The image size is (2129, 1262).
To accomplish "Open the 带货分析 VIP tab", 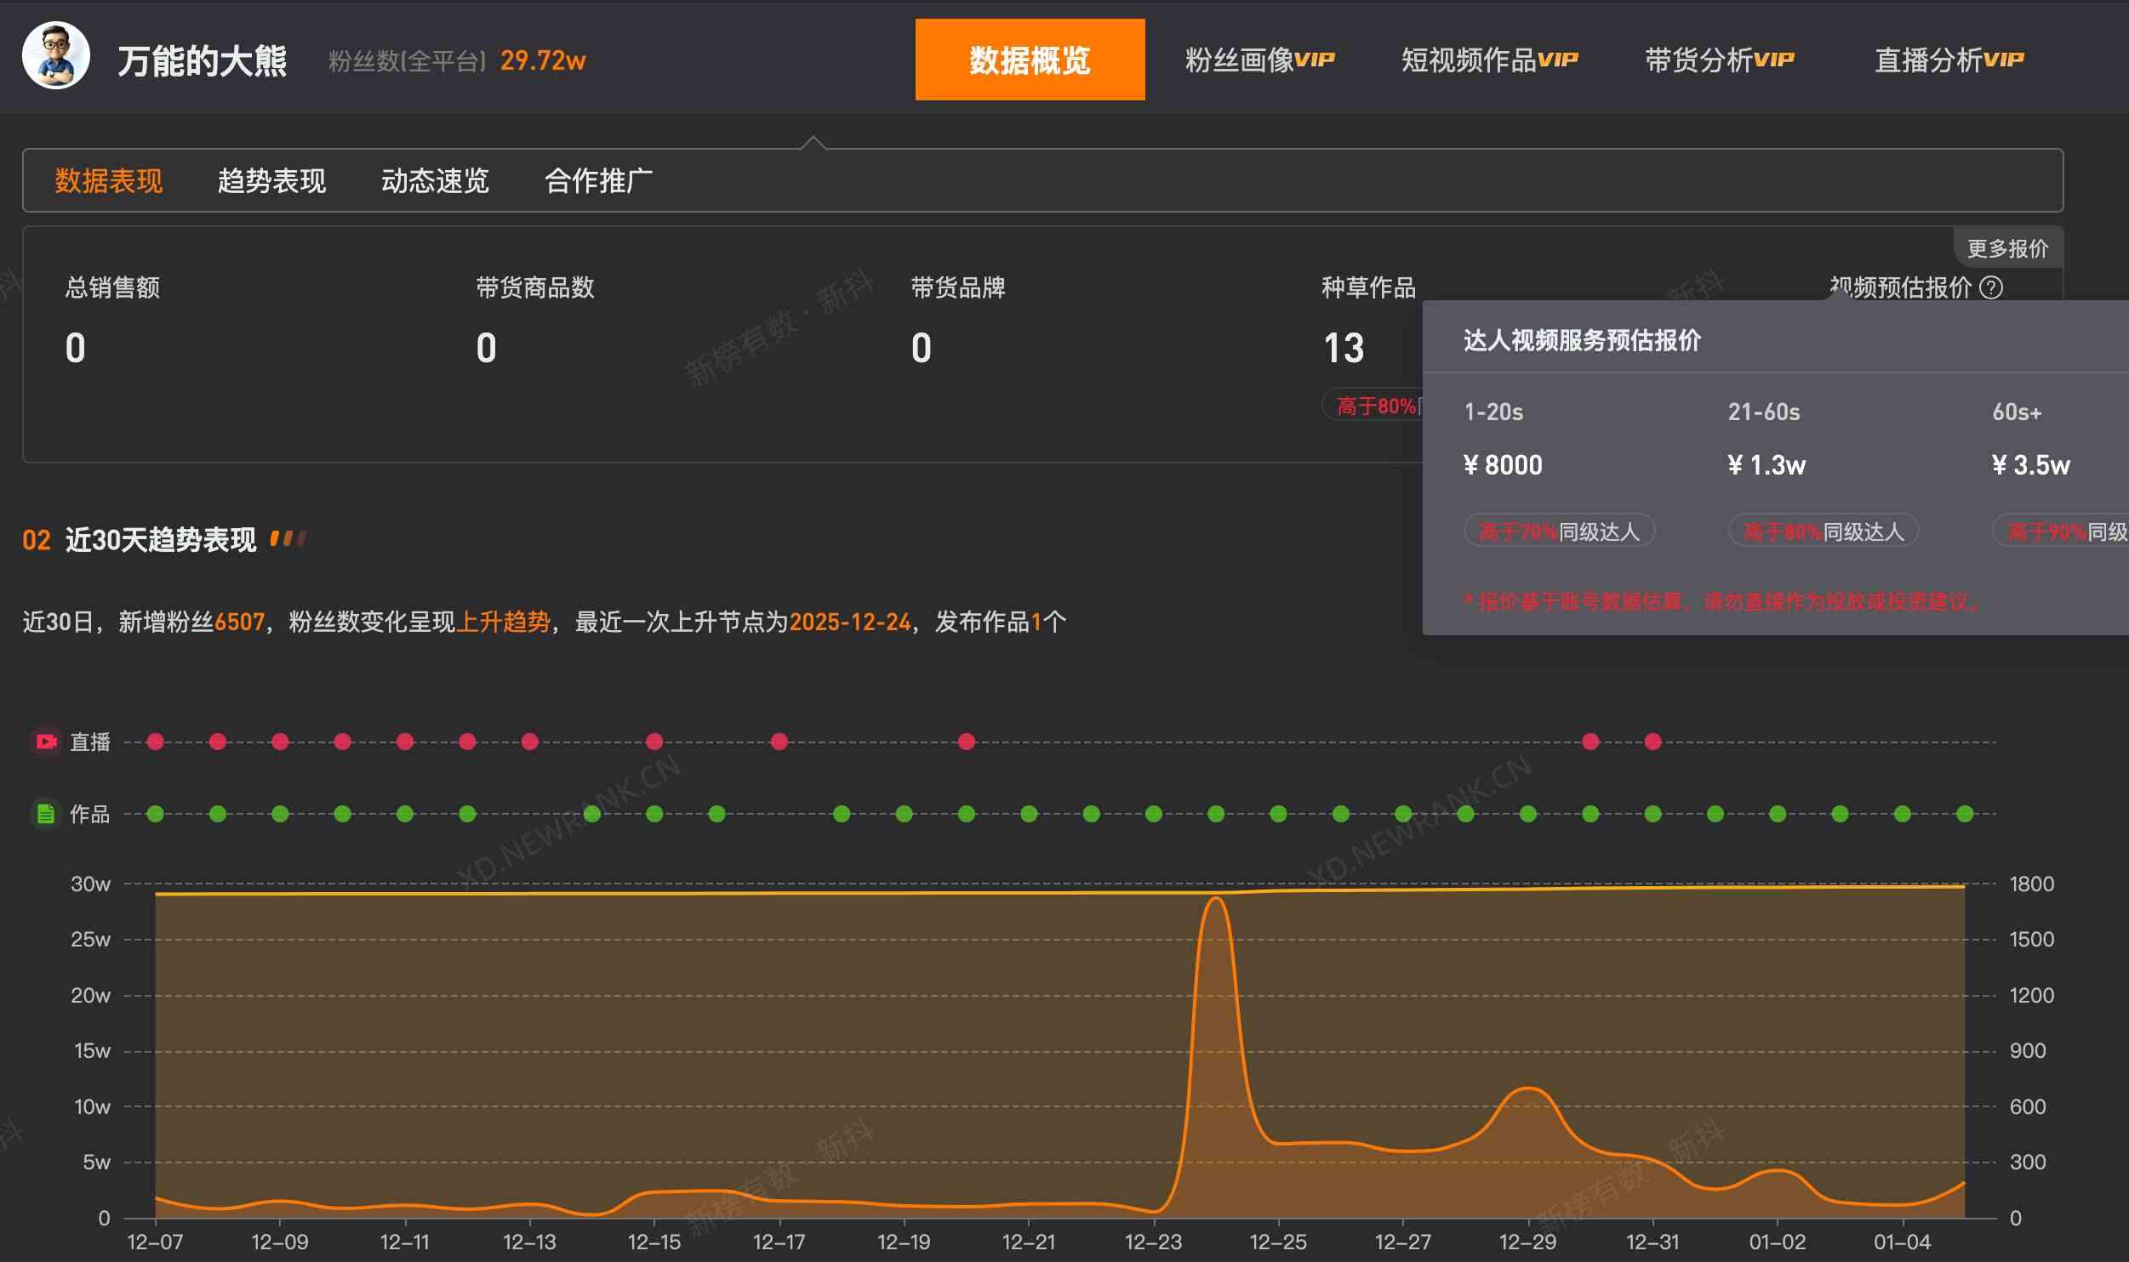I will tap(1719, 60).
